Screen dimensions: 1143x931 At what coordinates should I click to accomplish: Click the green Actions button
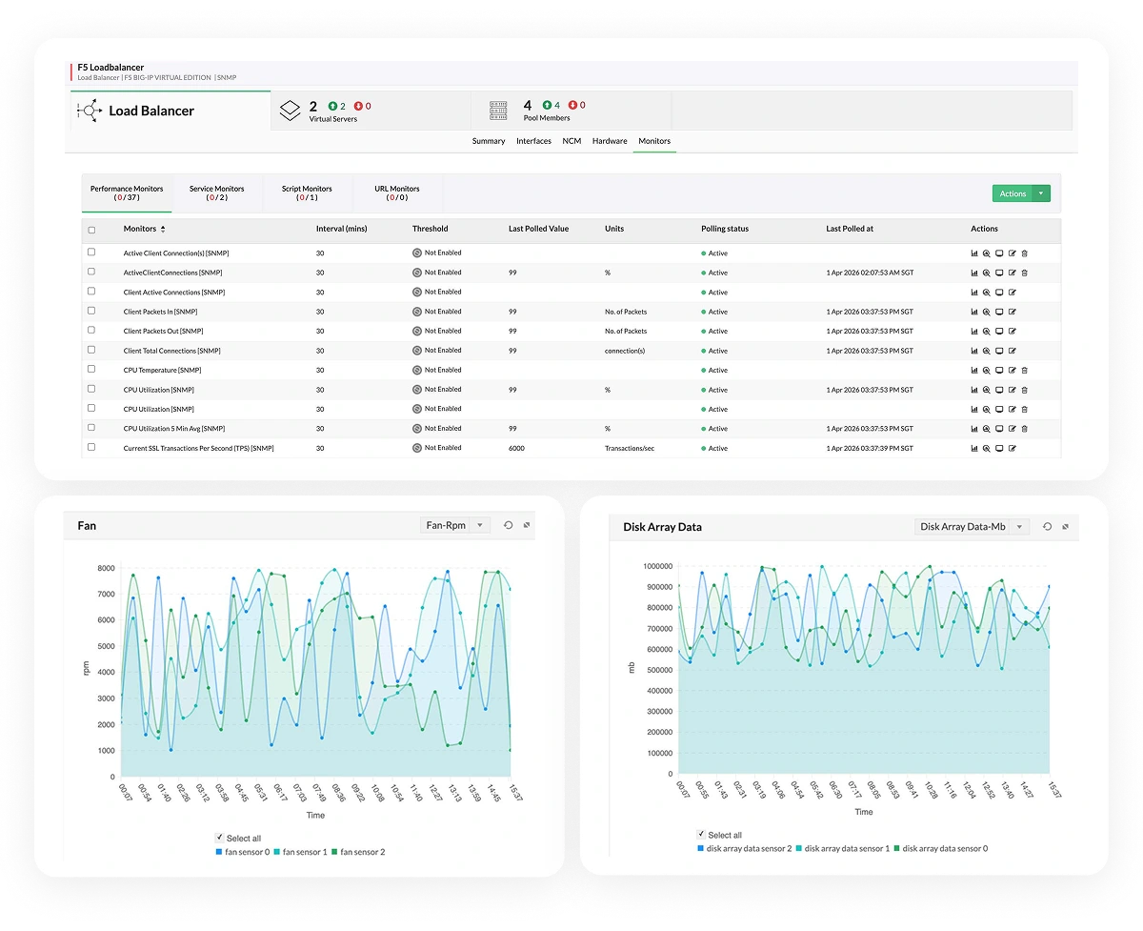pos(1013,192)
